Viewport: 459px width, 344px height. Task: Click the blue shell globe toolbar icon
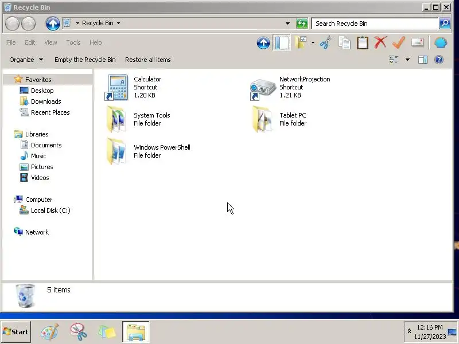click(441, 42)
